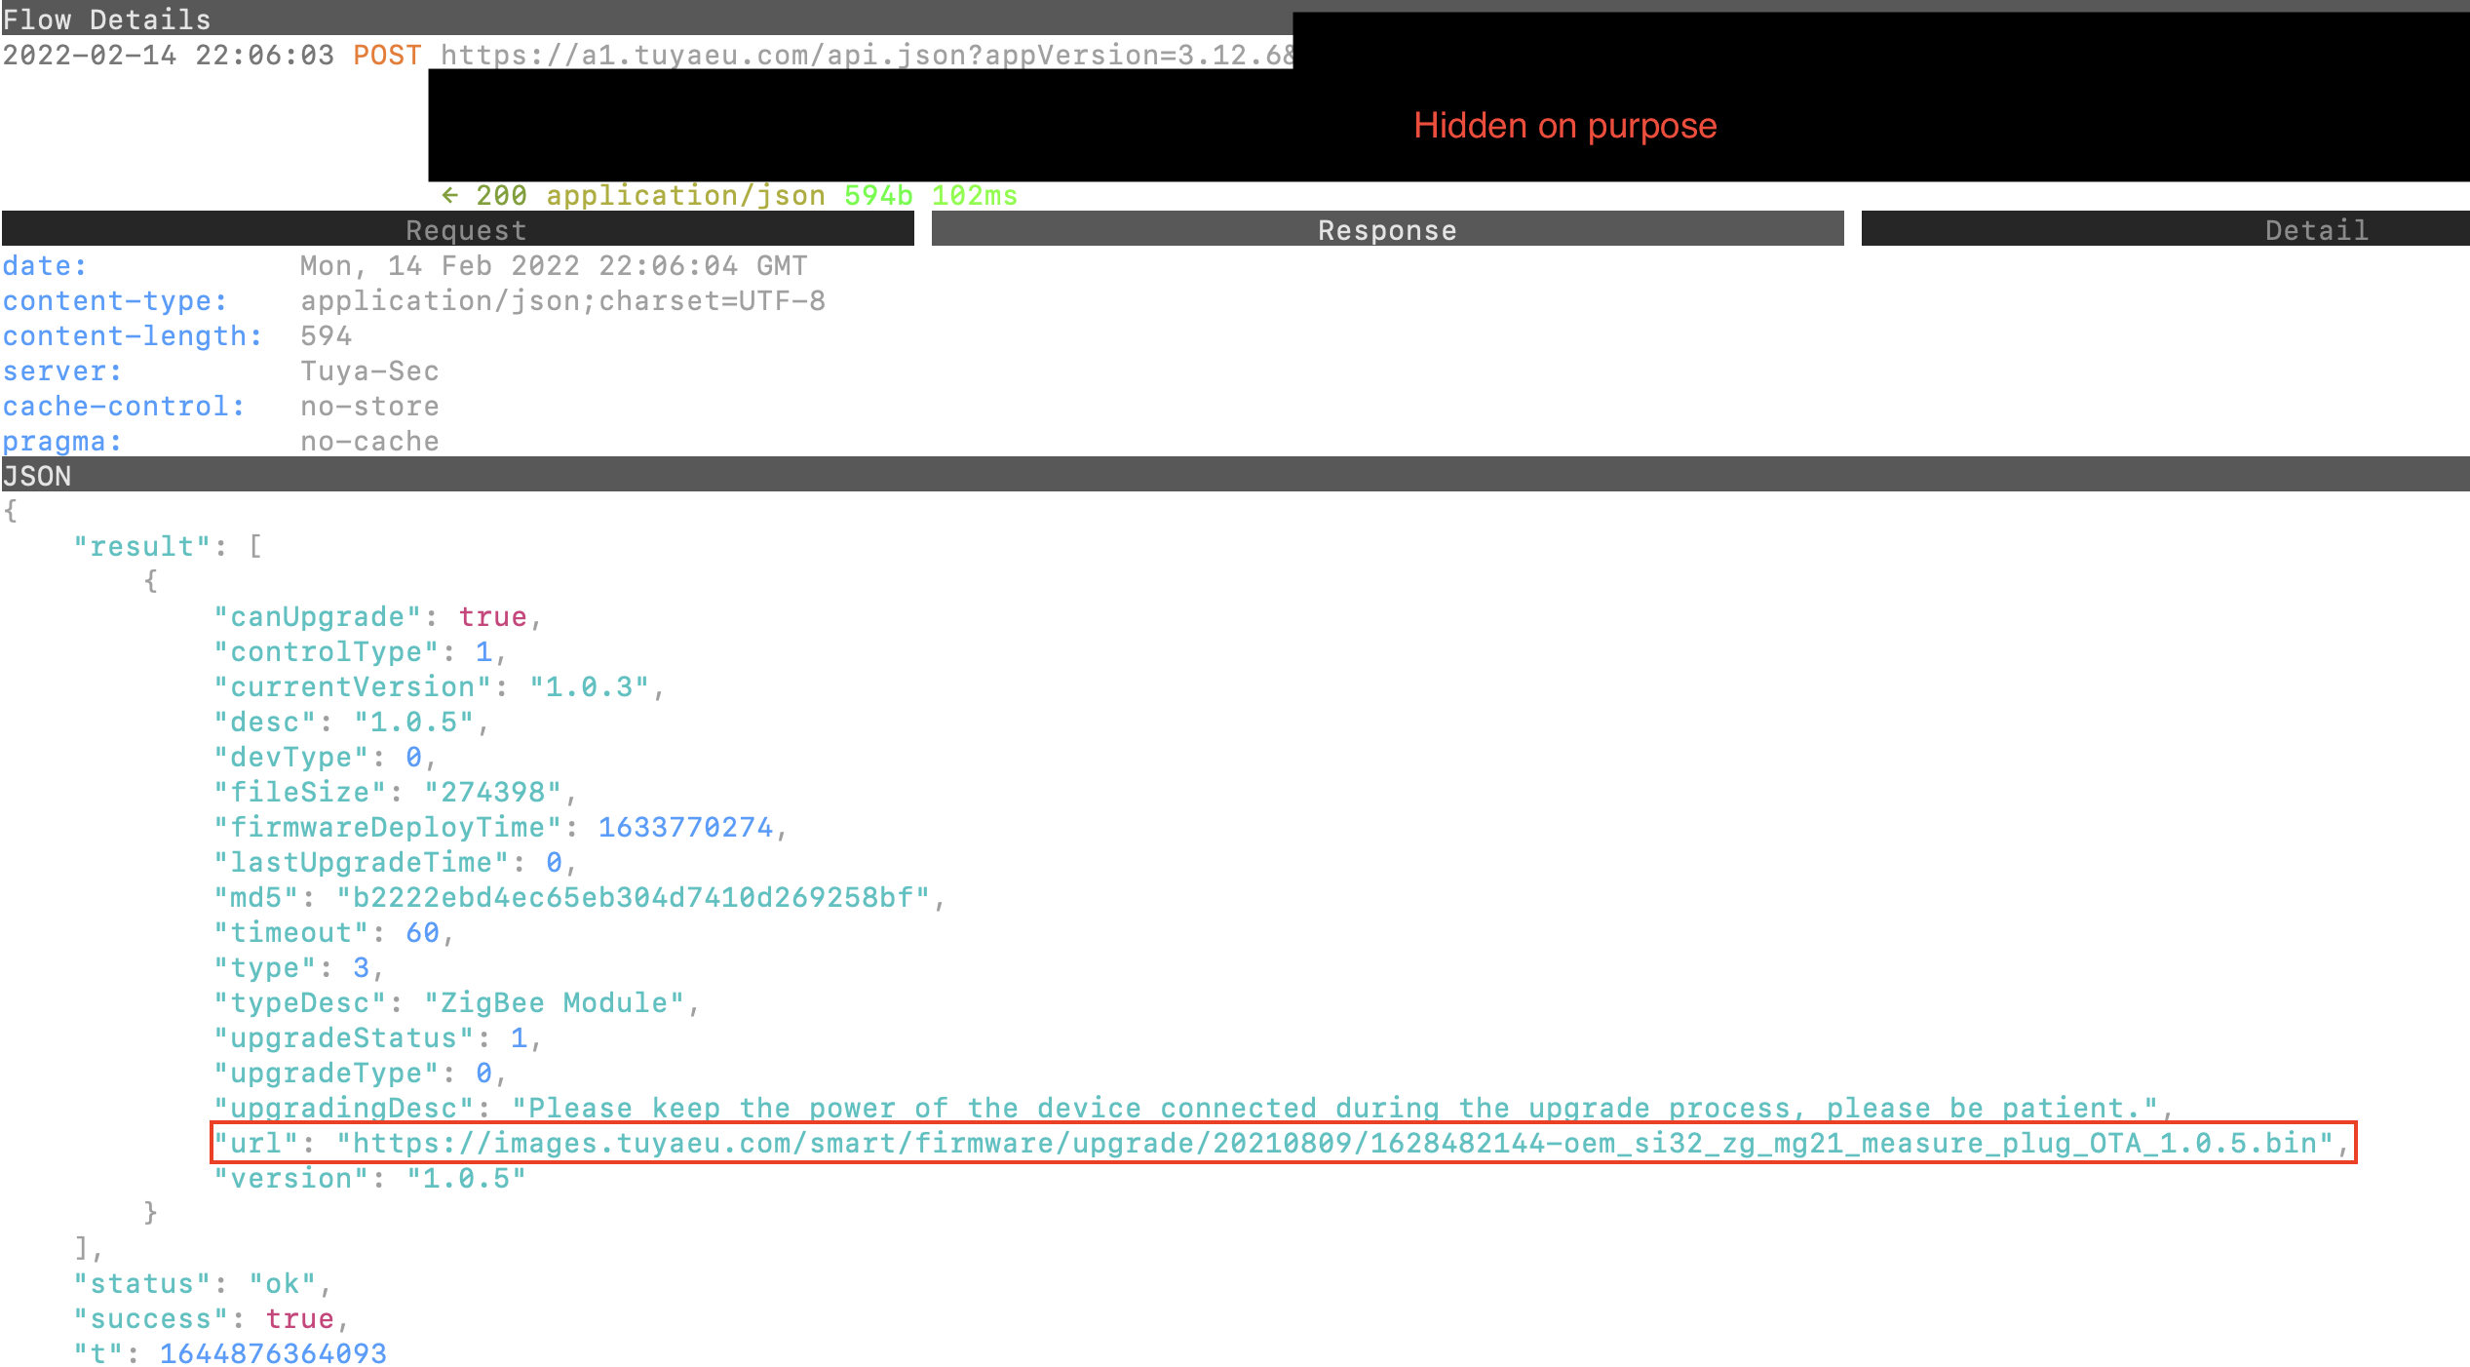Click the response application/json content type
This screenshot has height=1367, width=2470.
pyautogui.click(x=685, y=195)
